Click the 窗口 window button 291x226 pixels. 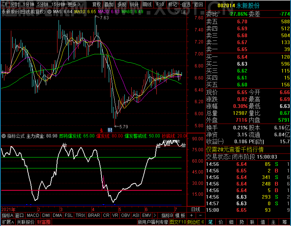coord(20,215)
